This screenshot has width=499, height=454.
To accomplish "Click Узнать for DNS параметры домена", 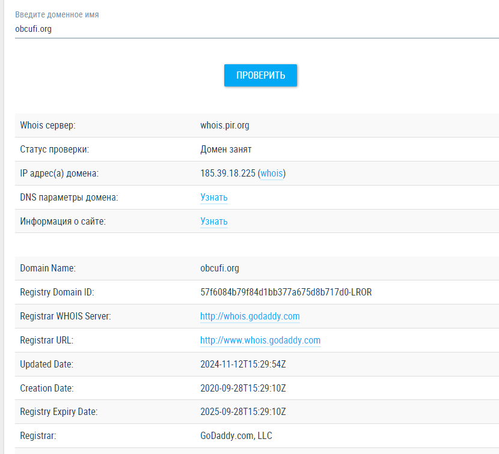I will coord(213,198).
